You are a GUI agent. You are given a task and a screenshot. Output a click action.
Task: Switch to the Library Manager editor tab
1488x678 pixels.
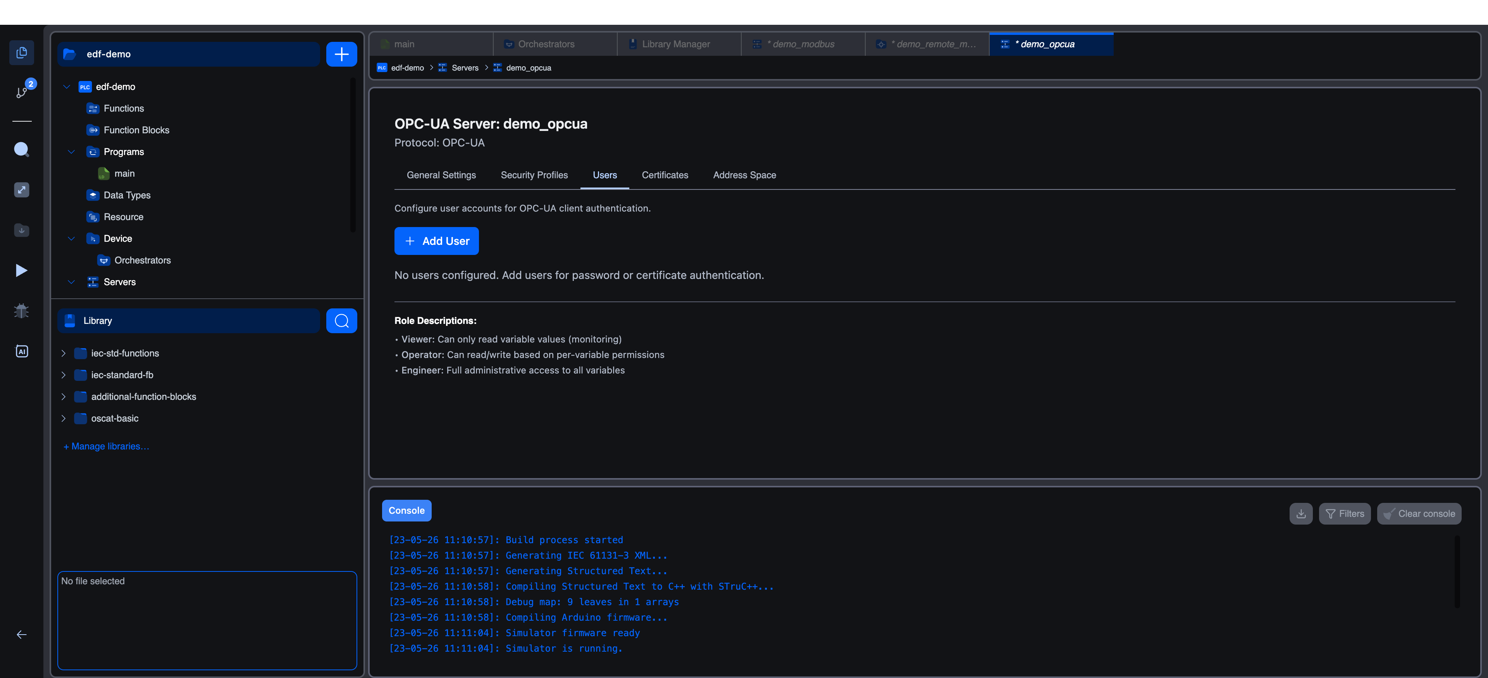tap(679, 44)
